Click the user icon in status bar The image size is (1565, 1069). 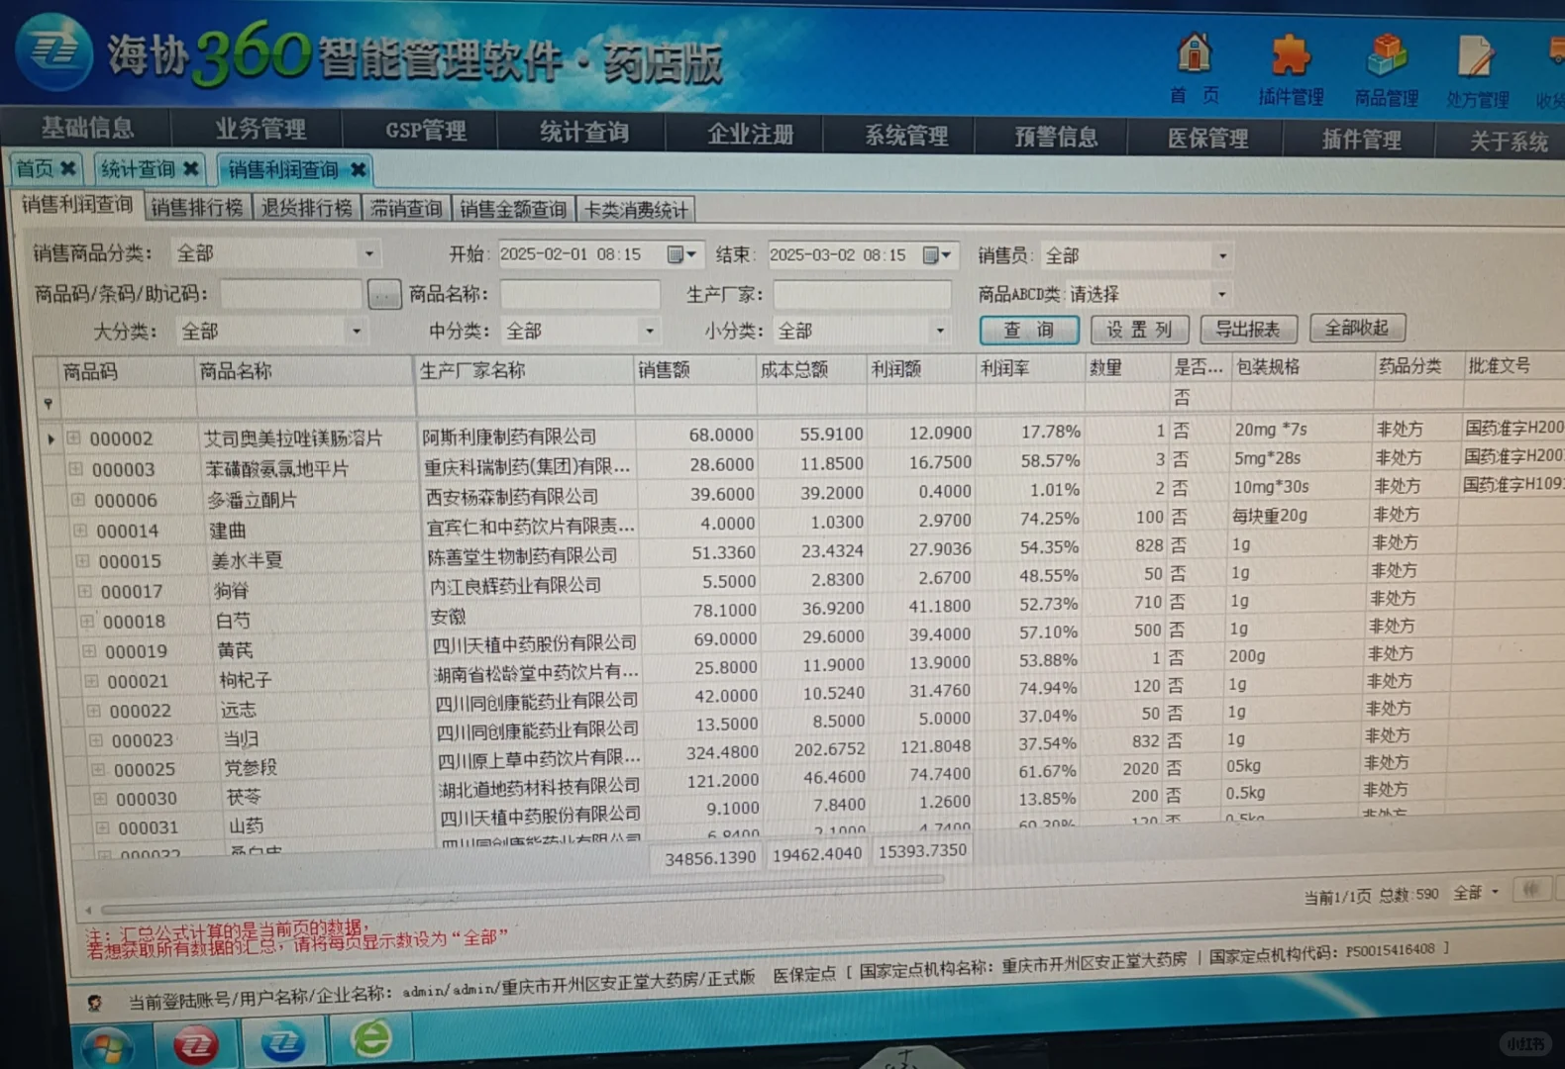95,1003
